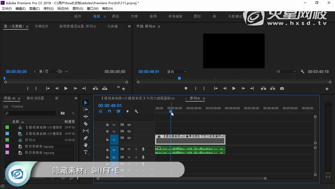Select the Pen tool in the toolbox
This screenshot has width=335, height=189.
click(x=86, y=138)
